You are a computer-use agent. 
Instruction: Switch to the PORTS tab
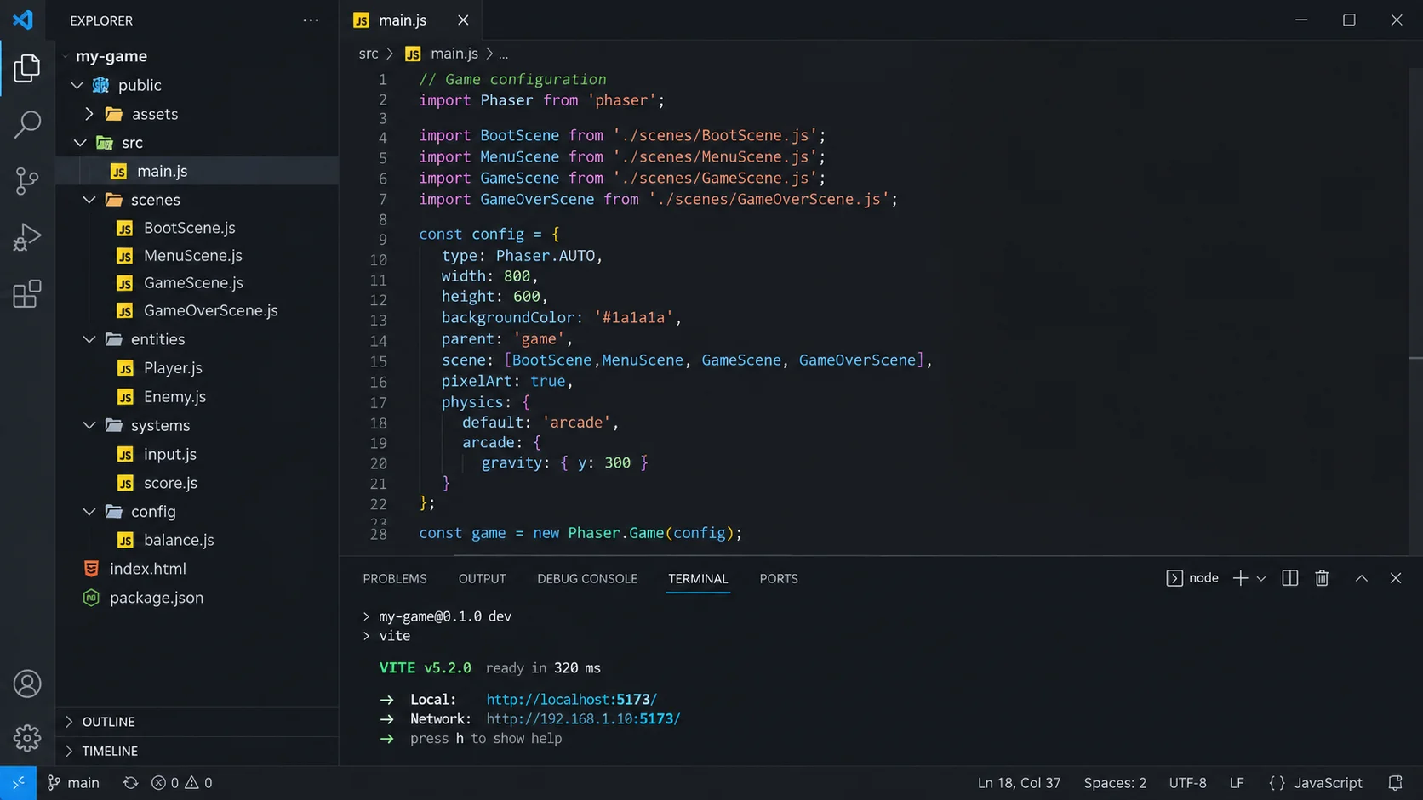click(779, 579)
